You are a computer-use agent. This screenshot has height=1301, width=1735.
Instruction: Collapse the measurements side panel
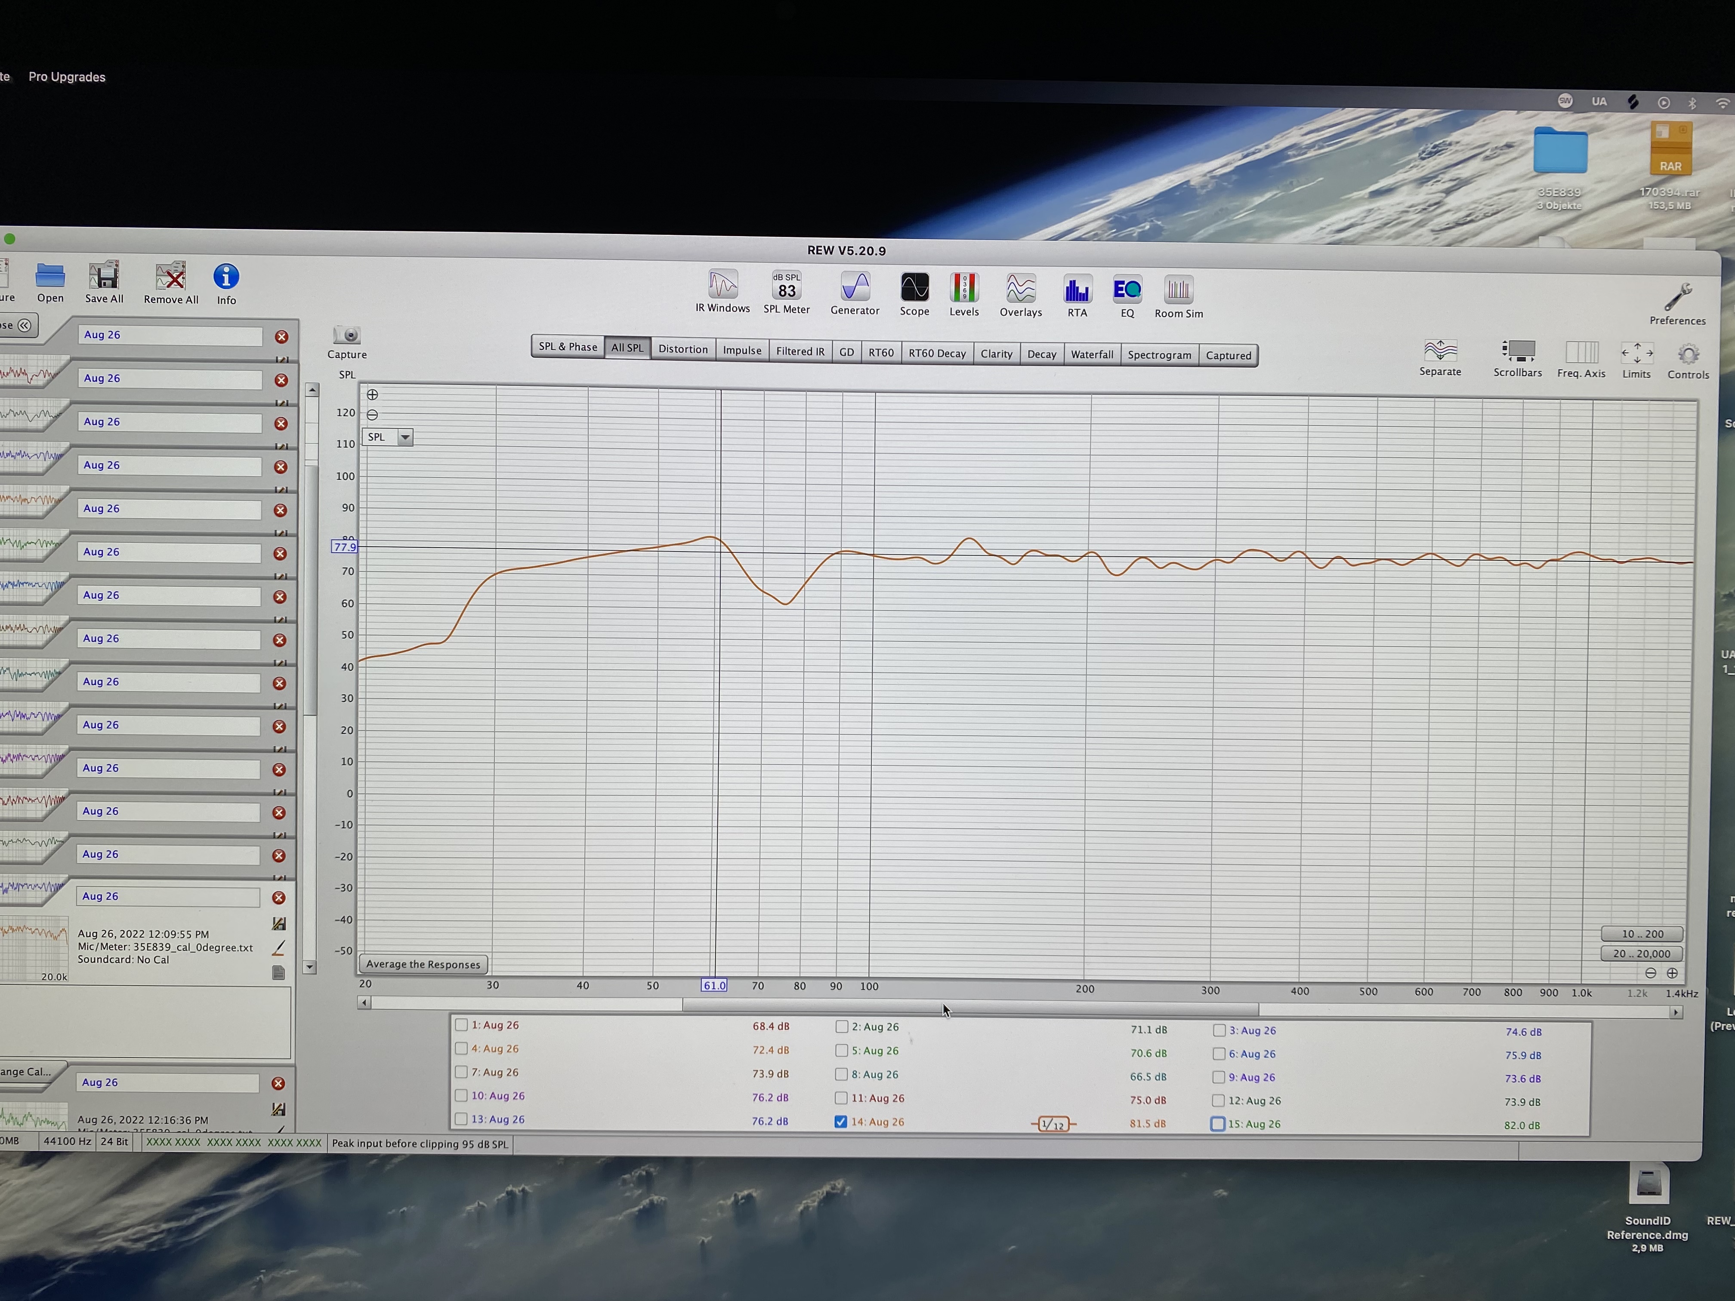(x=25, y=325)
